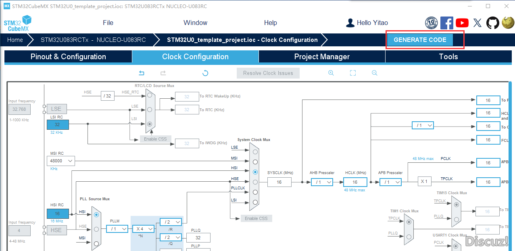The height and width of the screenshot is (251, 515).
Task: Open PLL X 4 multiplier dropdown
Action: click(x=144, y=229)
